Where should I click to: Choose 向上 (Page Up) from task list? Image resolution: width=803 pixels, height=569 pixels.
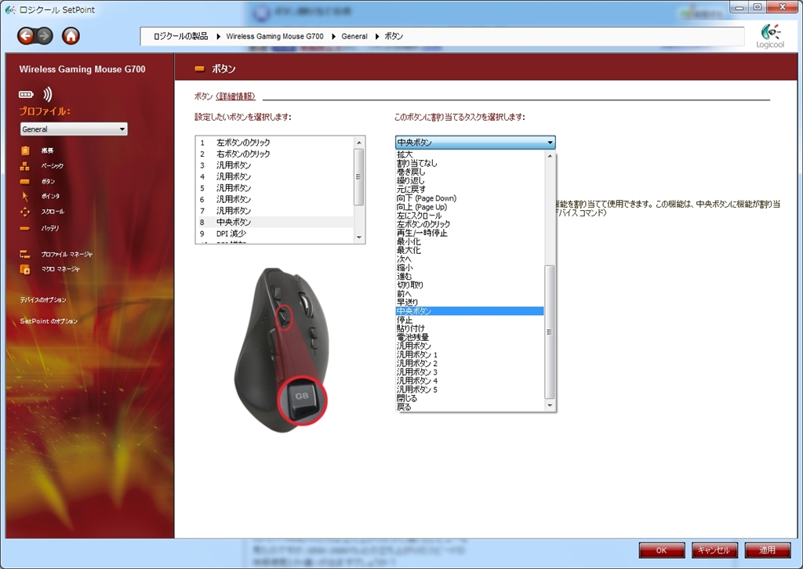coord(470,207)
